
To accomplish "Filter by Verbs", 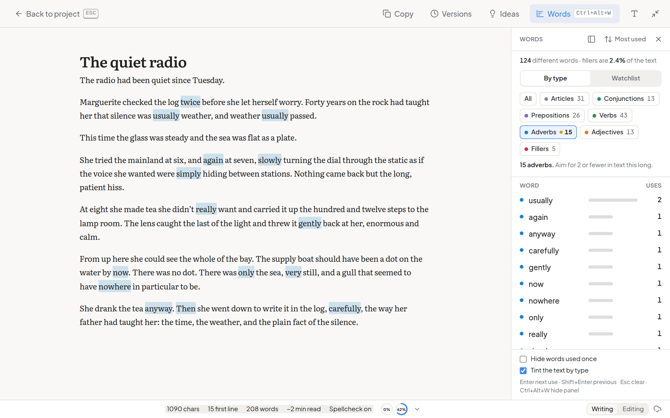I will tap(610, 115).
